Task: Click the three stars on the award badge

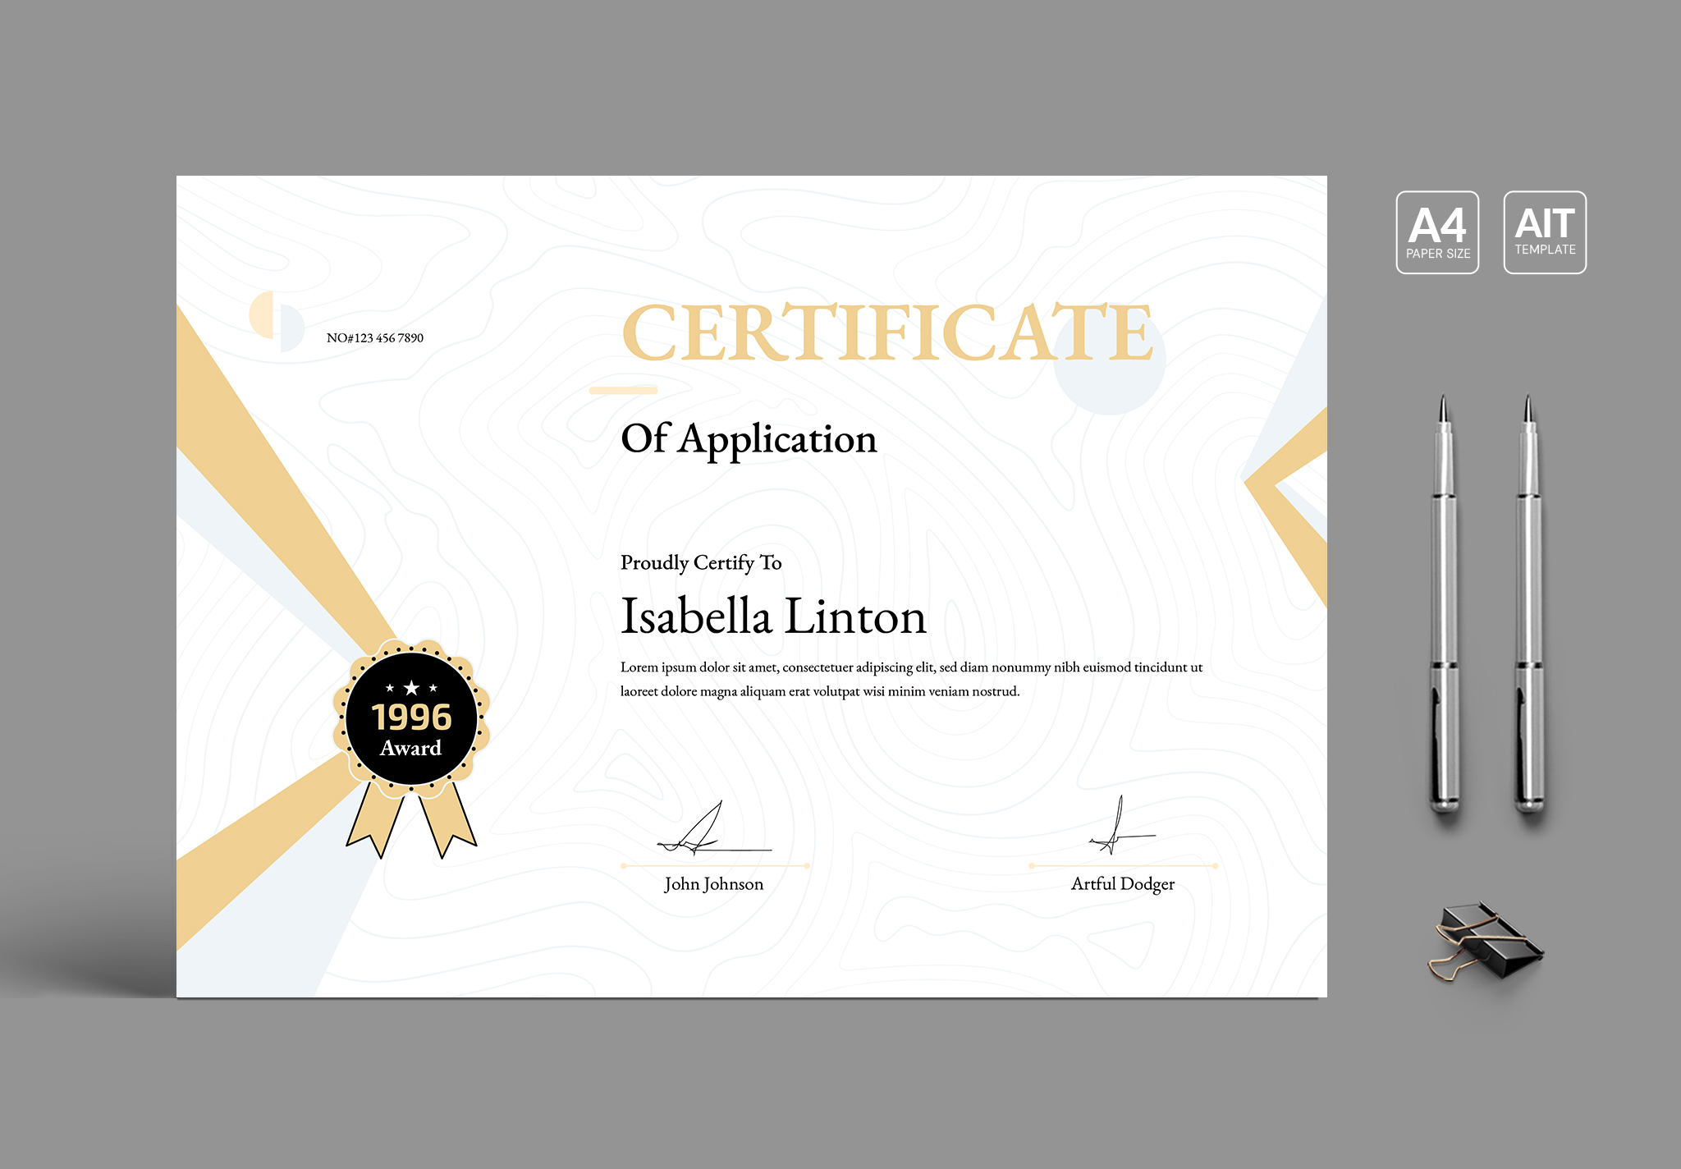Action: click(411, 688)
